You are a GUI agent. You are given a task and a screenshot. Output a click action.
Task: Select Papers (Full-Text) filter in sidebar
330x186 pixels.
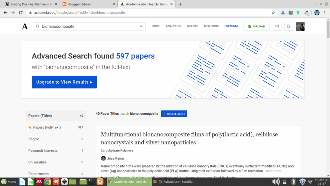pyautogui.click(x=56, y=127)
